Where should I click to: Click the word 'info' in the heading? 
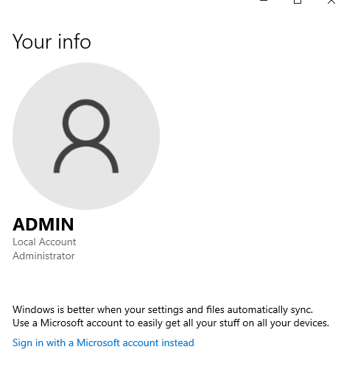tap(74, 41)
